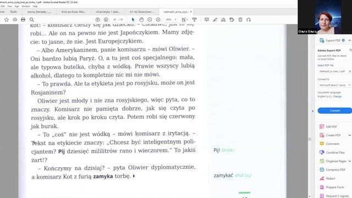
Task: Activate the hand pan tool
Action: [x=141, y=20]
